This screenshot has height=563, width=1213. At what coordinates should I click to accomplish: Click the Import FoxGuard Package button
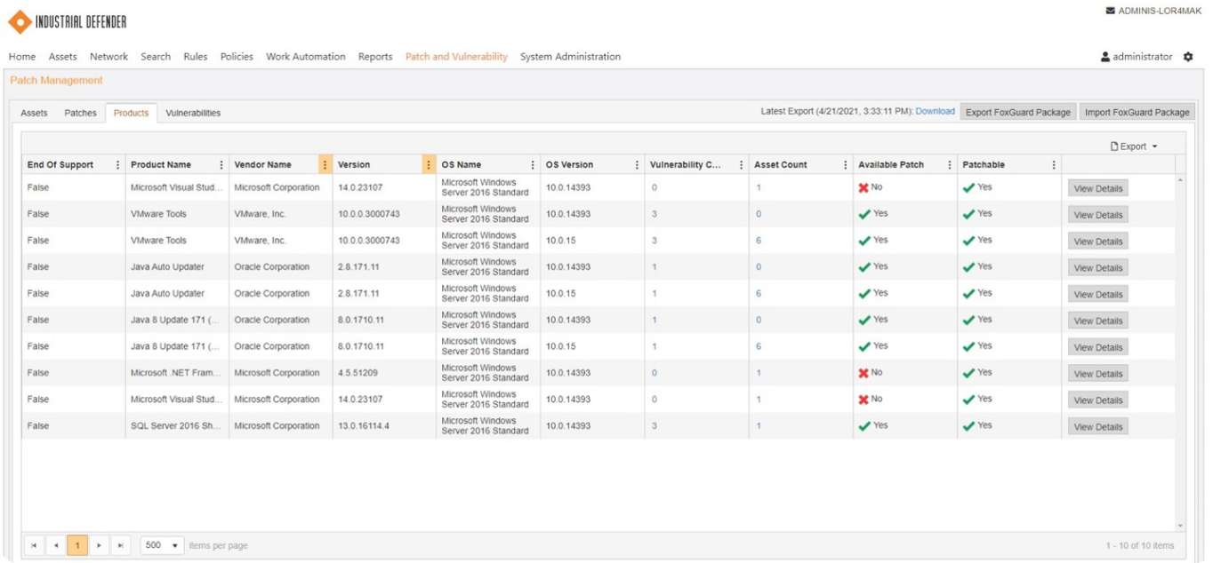[x=1137, y=112]
